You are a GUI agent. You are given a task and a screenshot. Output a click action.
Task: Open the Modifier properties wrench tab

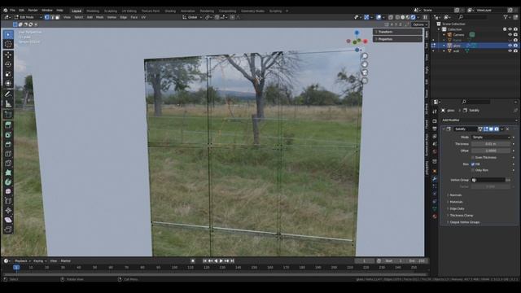click(x=435, y=179)
